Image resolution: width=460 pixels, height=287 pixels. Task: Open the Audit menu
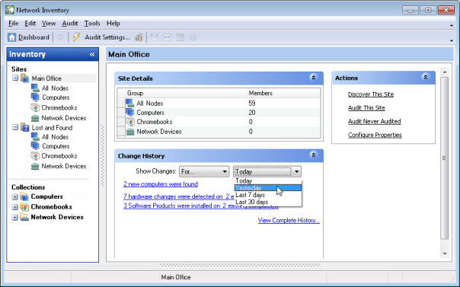tap(70, 23)
